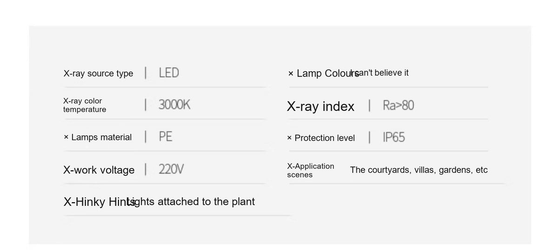
Task: Click the 'X-ray index' heading
Action: click(x=321, y=106)
